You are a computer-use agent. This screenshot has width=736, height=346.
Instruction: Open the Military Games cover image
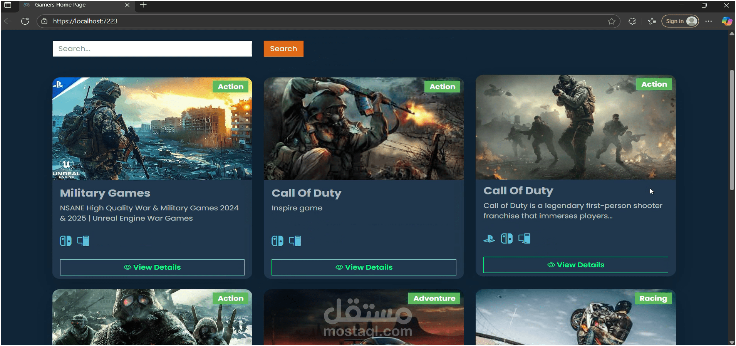(x=152, y=129)
